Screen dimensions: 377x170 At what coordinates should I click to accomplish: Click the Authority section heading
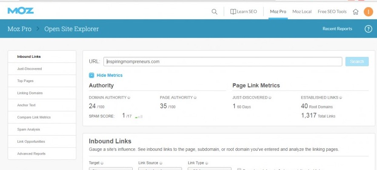pyautogui.click(x=101, y=85)
